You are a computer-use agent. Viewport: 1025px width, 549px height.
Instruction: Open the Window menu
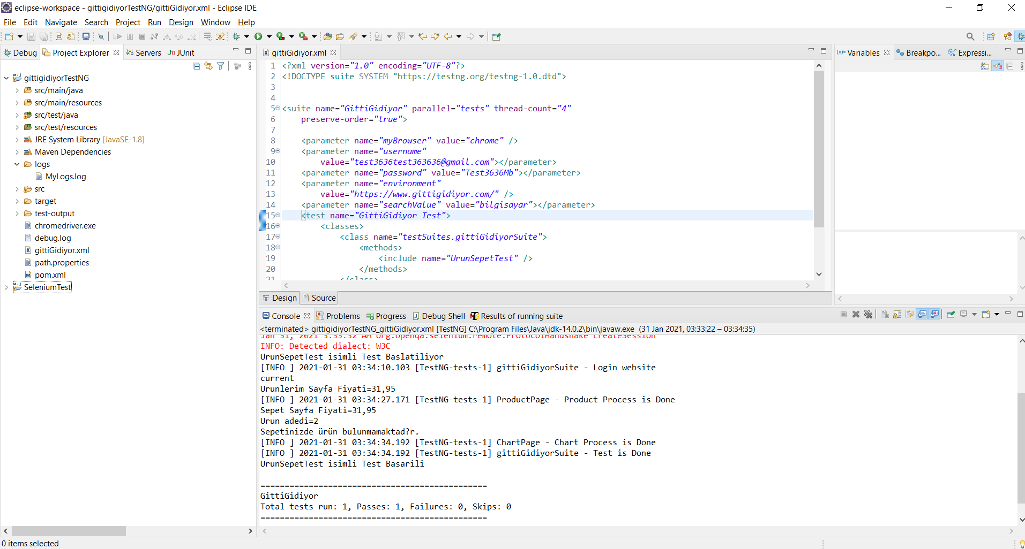click(215, 22)
